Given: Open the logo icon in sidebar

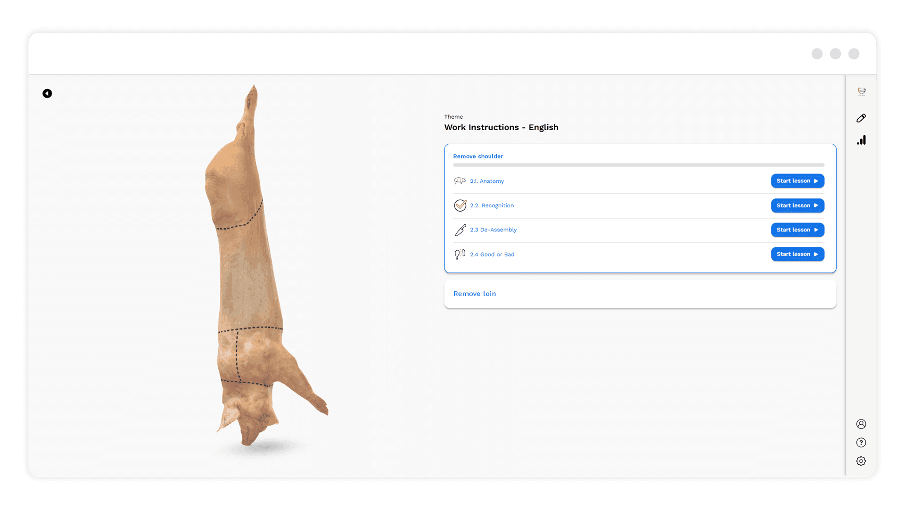Looking at the screenshot, I should [x=861, y=91].
